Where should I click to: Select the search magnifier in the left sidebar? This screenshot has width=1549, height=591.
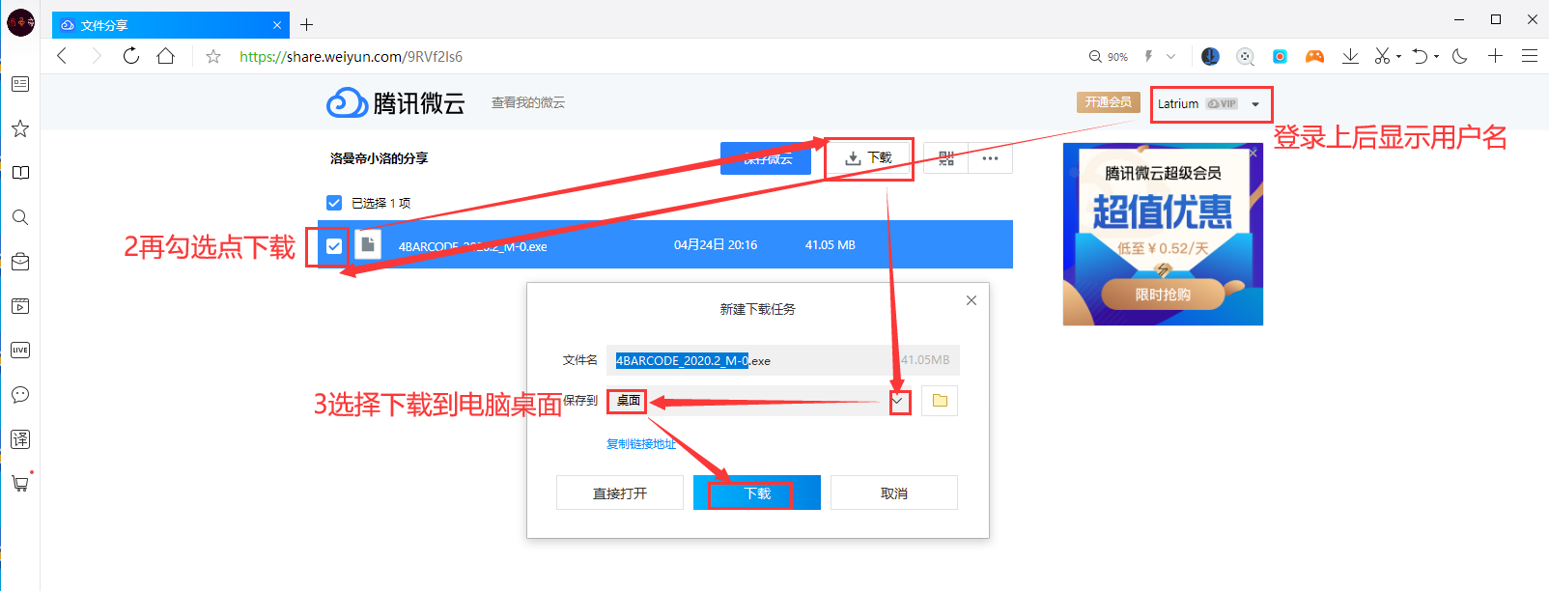tap(20, 217)
